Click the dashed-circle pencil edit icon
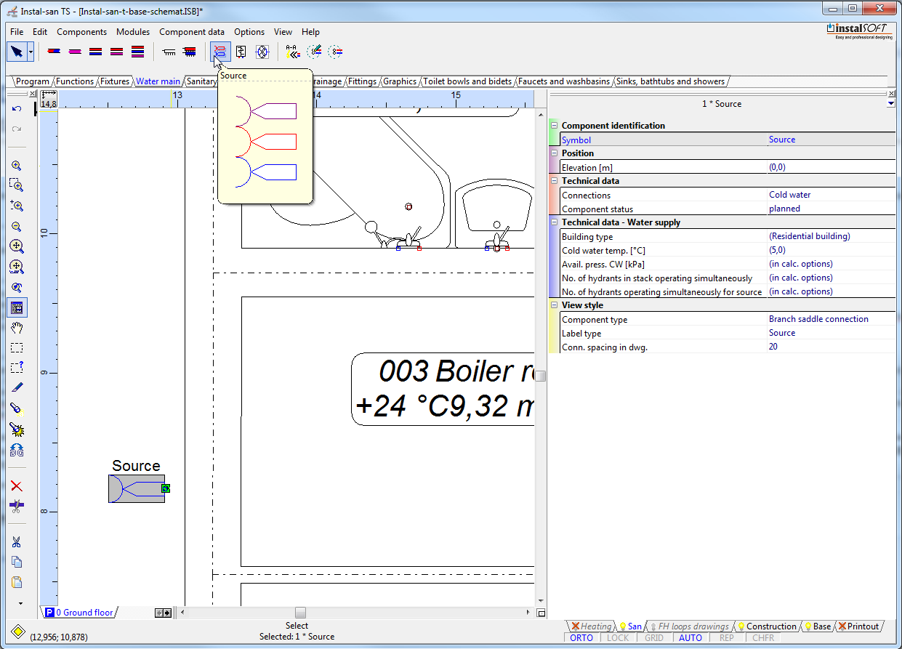Screen dimensions: 902x649 314,52
